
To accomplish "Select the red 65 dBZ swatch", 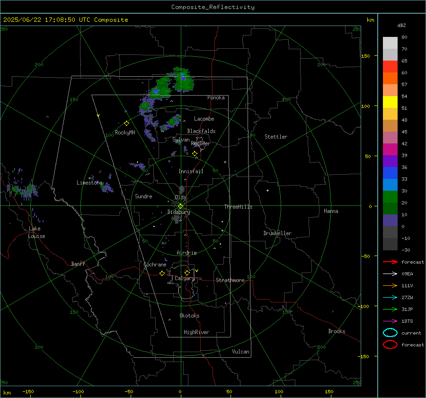I will point(390,66).
